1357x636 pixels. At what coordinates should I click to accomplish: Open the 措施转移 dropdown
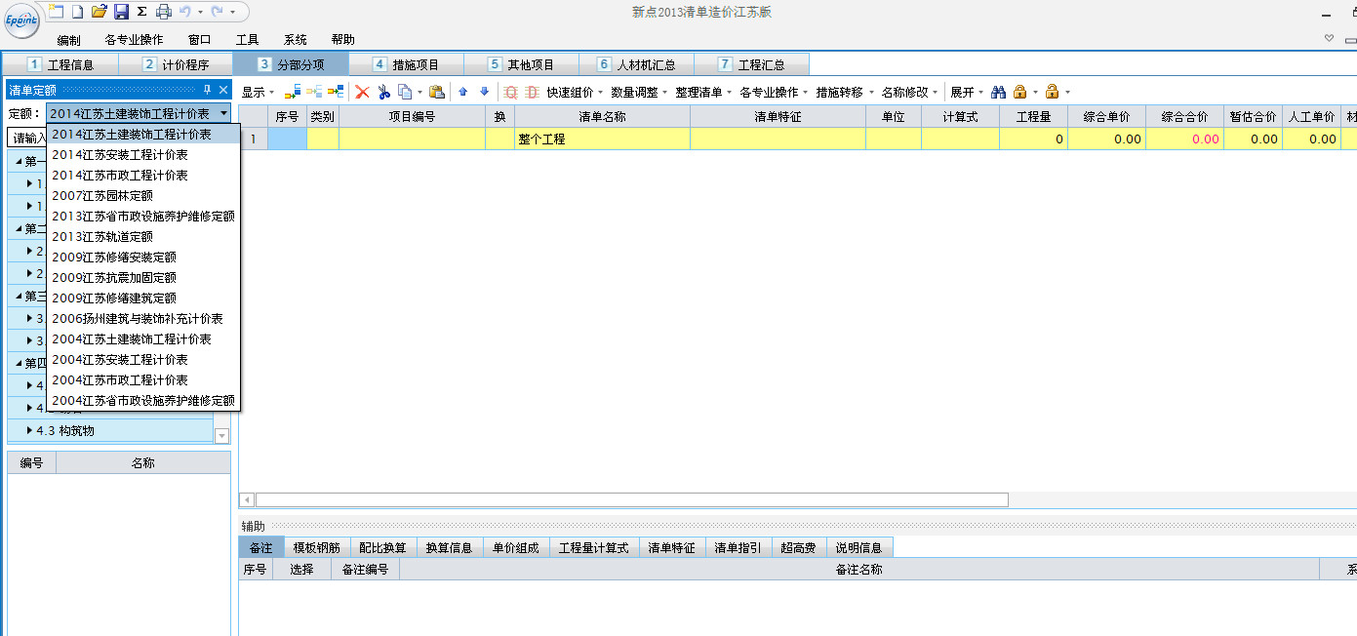click(x=845, y=92)
